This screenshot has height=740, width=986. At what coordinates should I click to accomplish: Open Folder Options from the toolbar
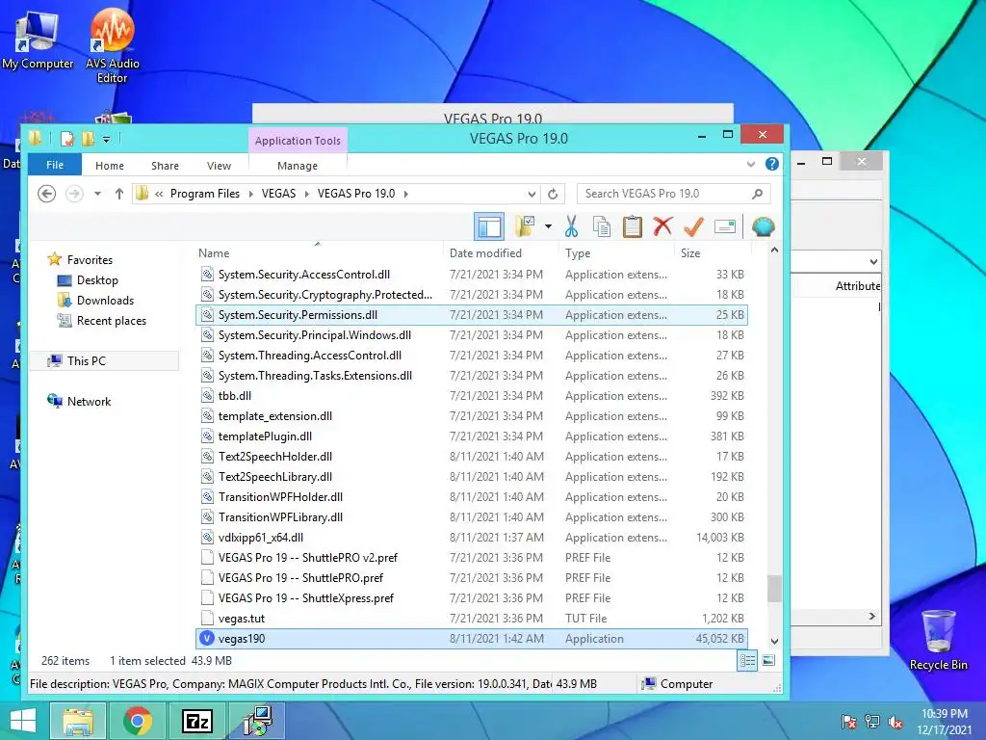[525, 225]
